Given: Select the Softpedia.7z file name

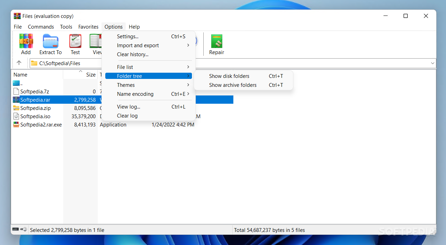Looking at the screenshot, I should tap(35, 91).
